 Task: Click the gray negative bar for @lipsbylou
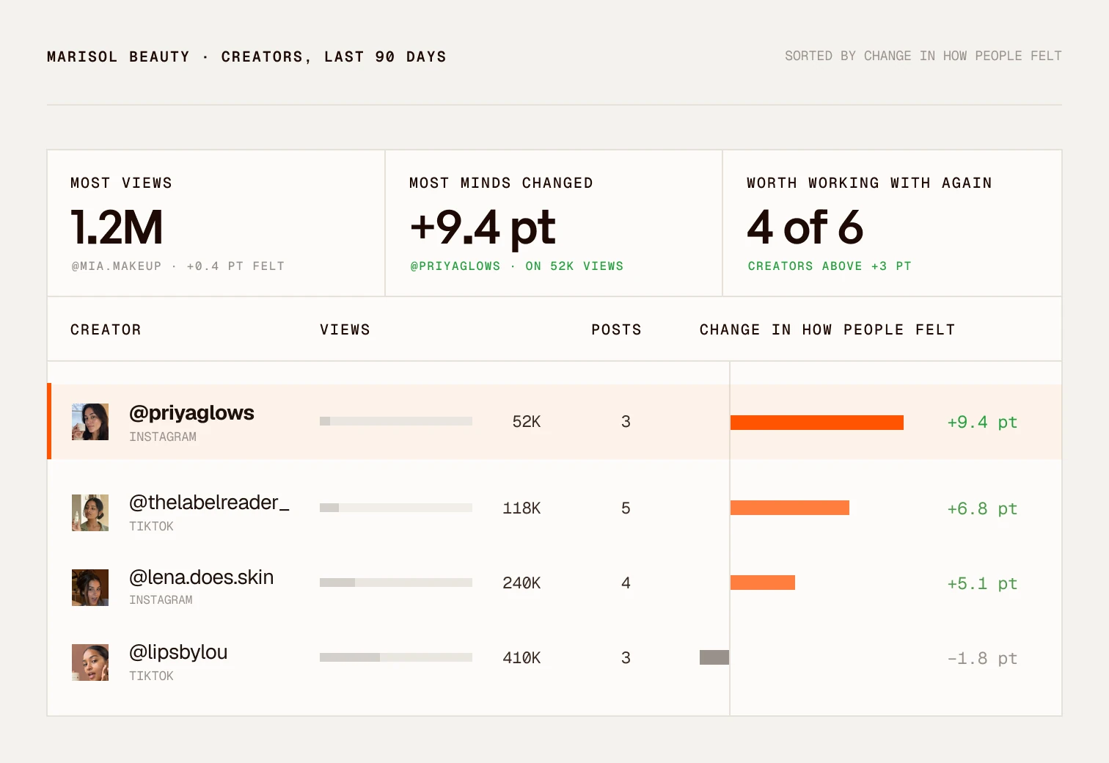[714, 657]
